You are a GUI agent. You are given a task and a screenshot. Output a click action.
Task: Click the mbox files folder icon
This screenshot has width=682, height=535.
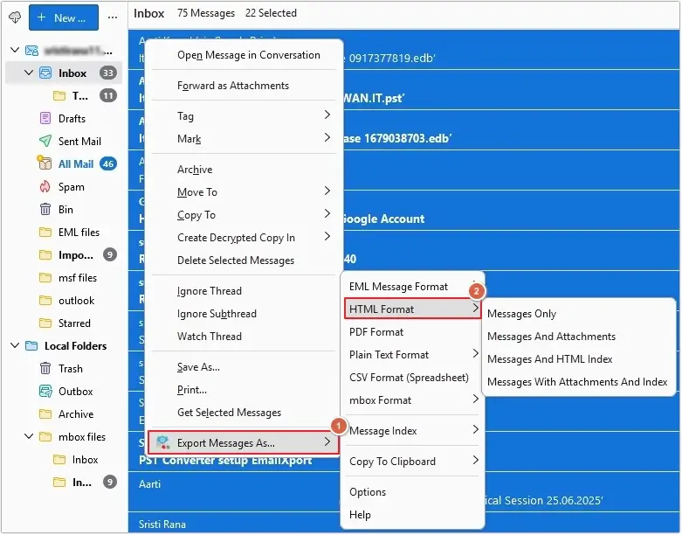45,436
